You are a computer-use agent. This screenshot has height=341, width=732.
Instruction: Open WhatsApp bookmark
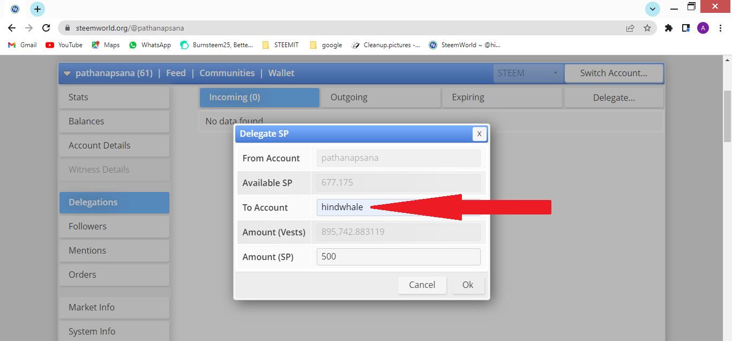coord(150,45)
